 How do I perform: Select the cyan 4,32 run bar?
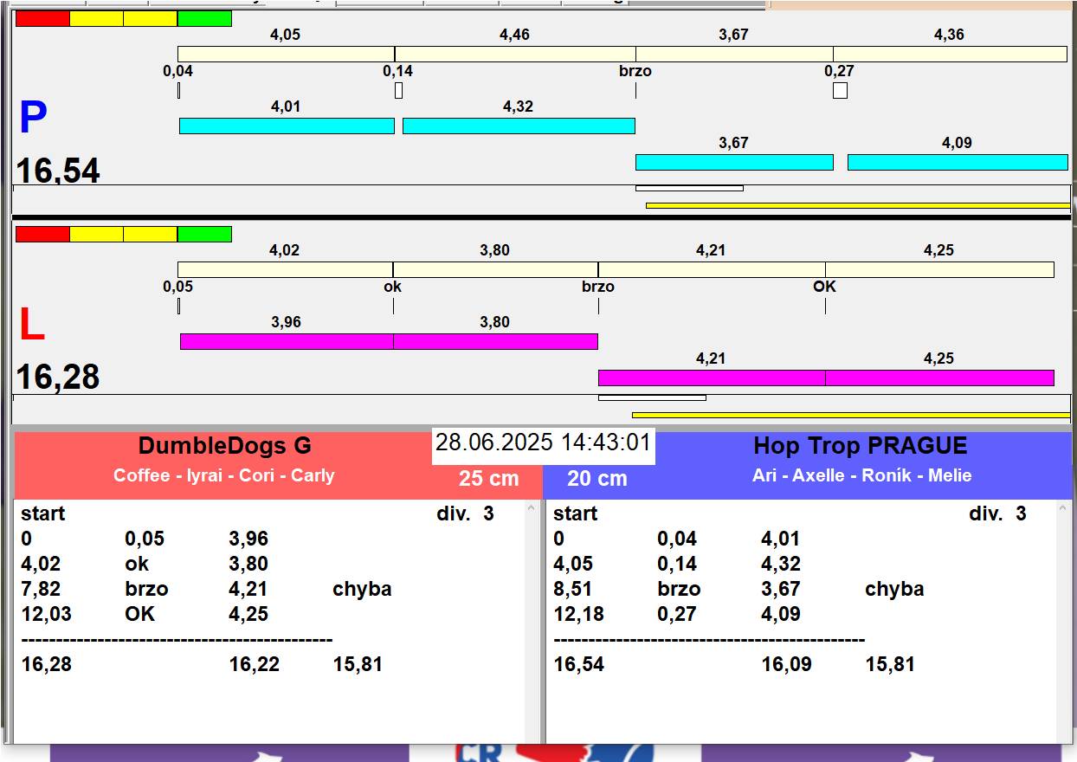click(519, 126)
